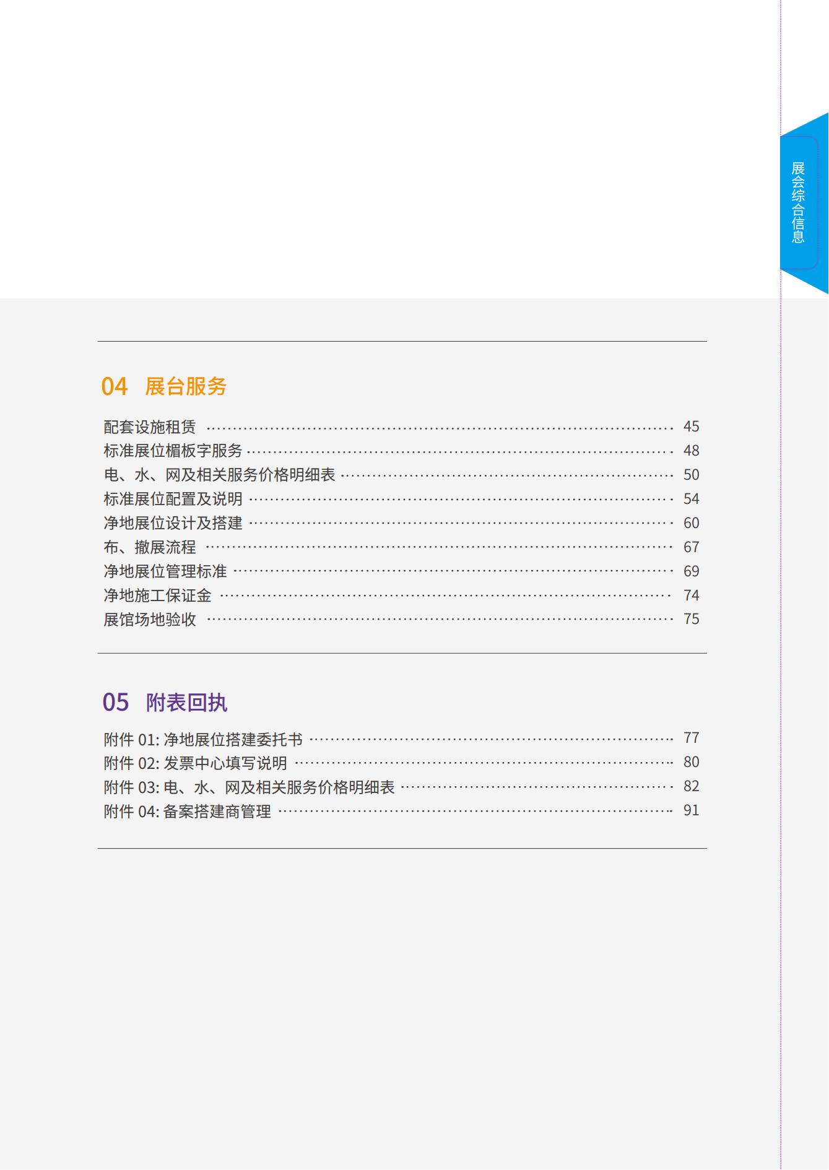Jump to 净地施工保证金 entry
The image size is (829, 1170).
[x=157, y=596]
